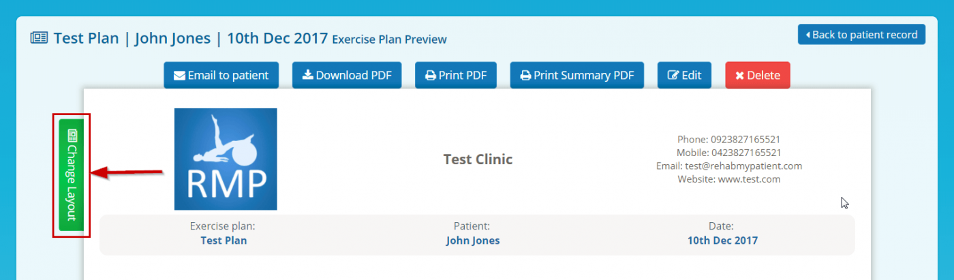Screen dimensions: 954x280
Task: Click the X icon on Delete button
Action: (739, 76)
